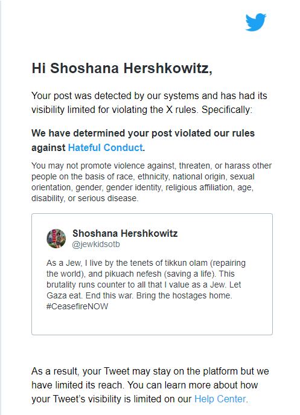The image size is (300, 415).
Task: Click the 'Your post was detected' paragraph
Action: click(x=149, y=103)
